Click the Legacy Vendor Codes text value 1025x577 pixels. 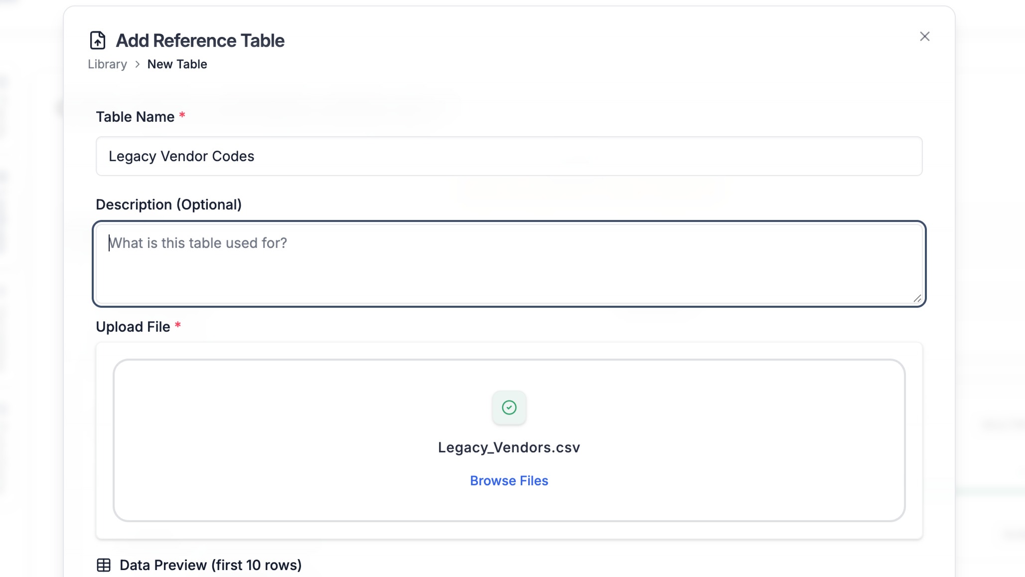pyautogui.click(x=181, y=156)
